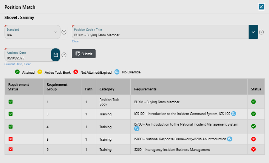Click red X requirement box for group 6

pyautogui.click(x=11, y=149)
